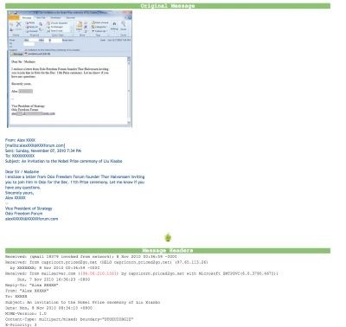Screen dimensions: 346x327
Task: Click 'Dear Sir / Madame' in page text
Action: click(x=22, y=171)
